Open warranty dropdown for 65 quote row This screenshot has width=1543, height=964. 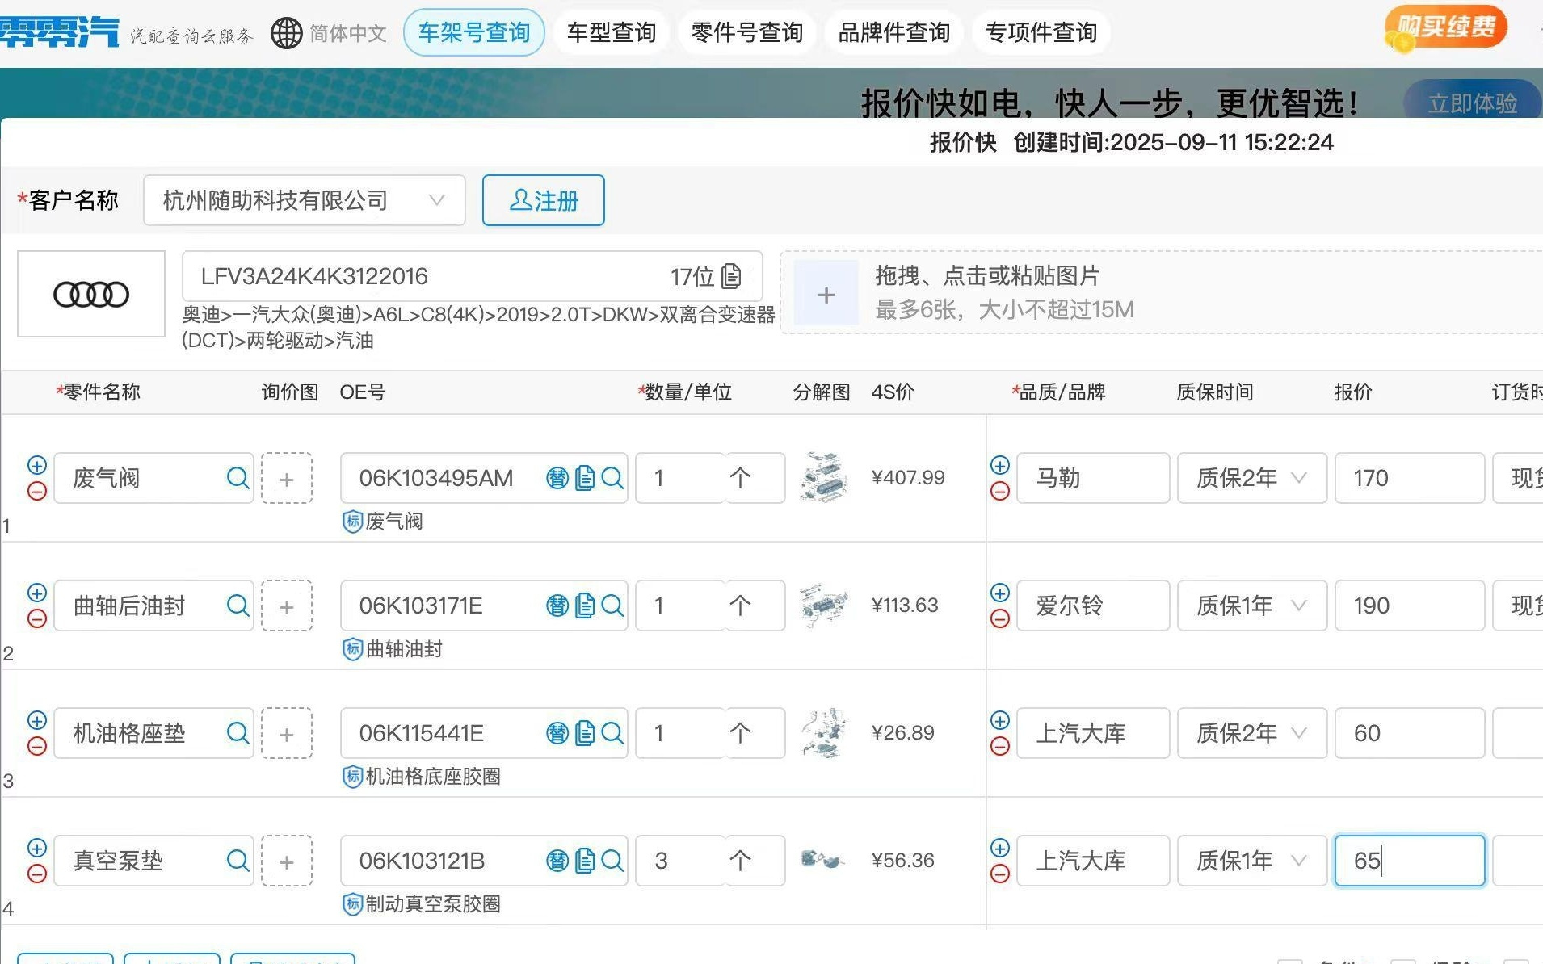[x=1251, y=861]
